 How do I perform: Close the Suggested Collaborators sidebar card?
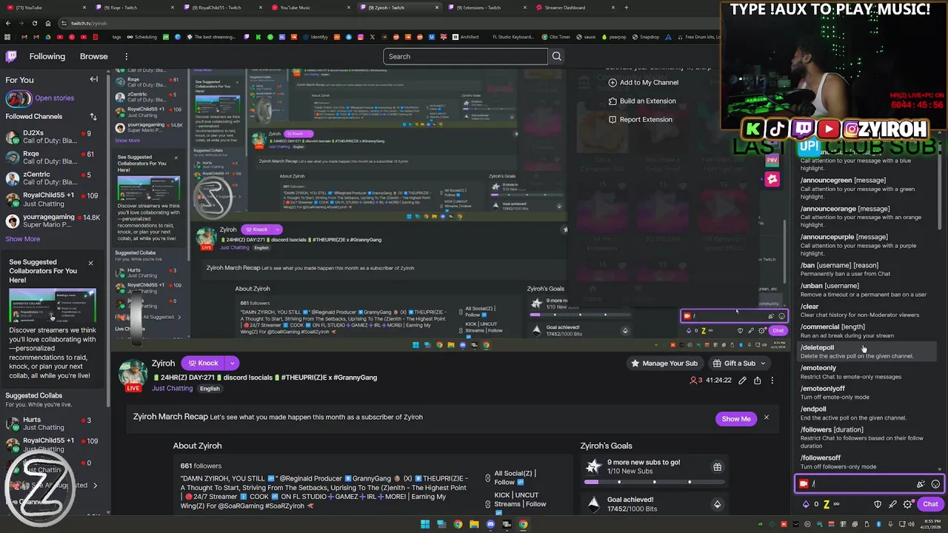[x=90, y=263]
